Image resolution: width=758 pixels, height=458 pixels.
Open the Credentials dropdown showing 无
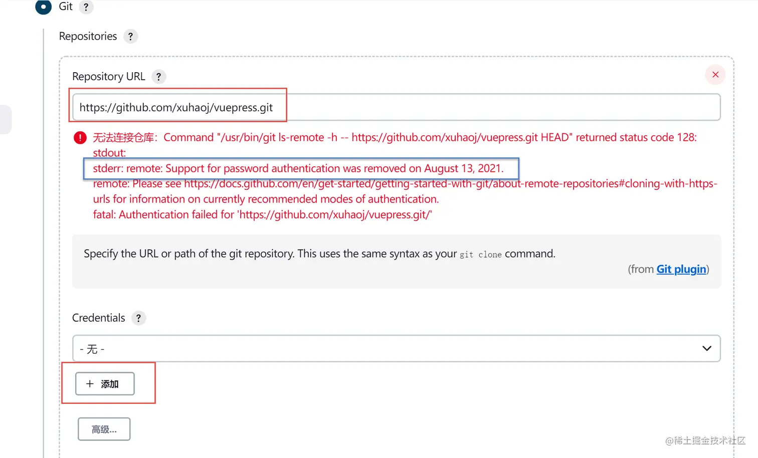[396, 349]
